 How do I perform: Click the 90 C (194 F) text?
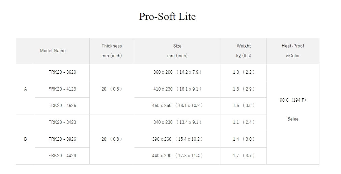point(293,100)
